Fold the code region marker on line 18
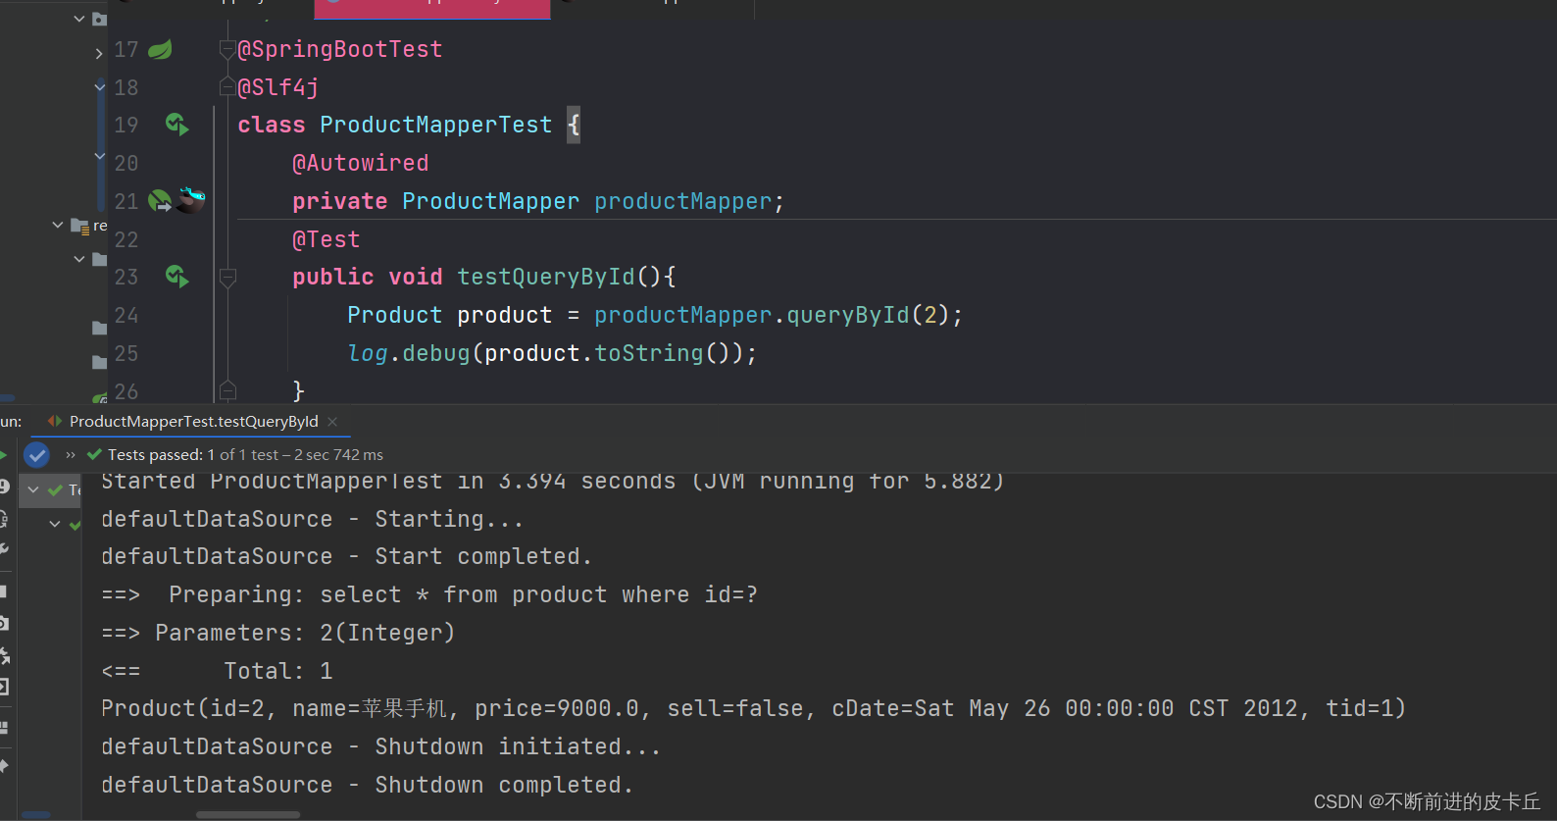 pos(227,87)
